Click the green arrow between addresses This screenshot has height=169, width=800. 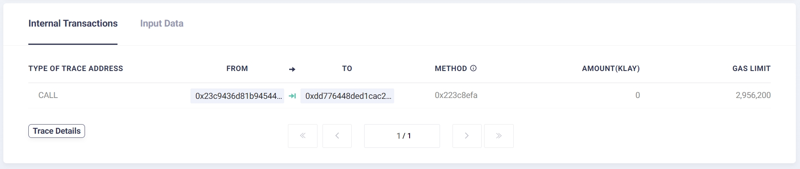[x=292, y=96]
